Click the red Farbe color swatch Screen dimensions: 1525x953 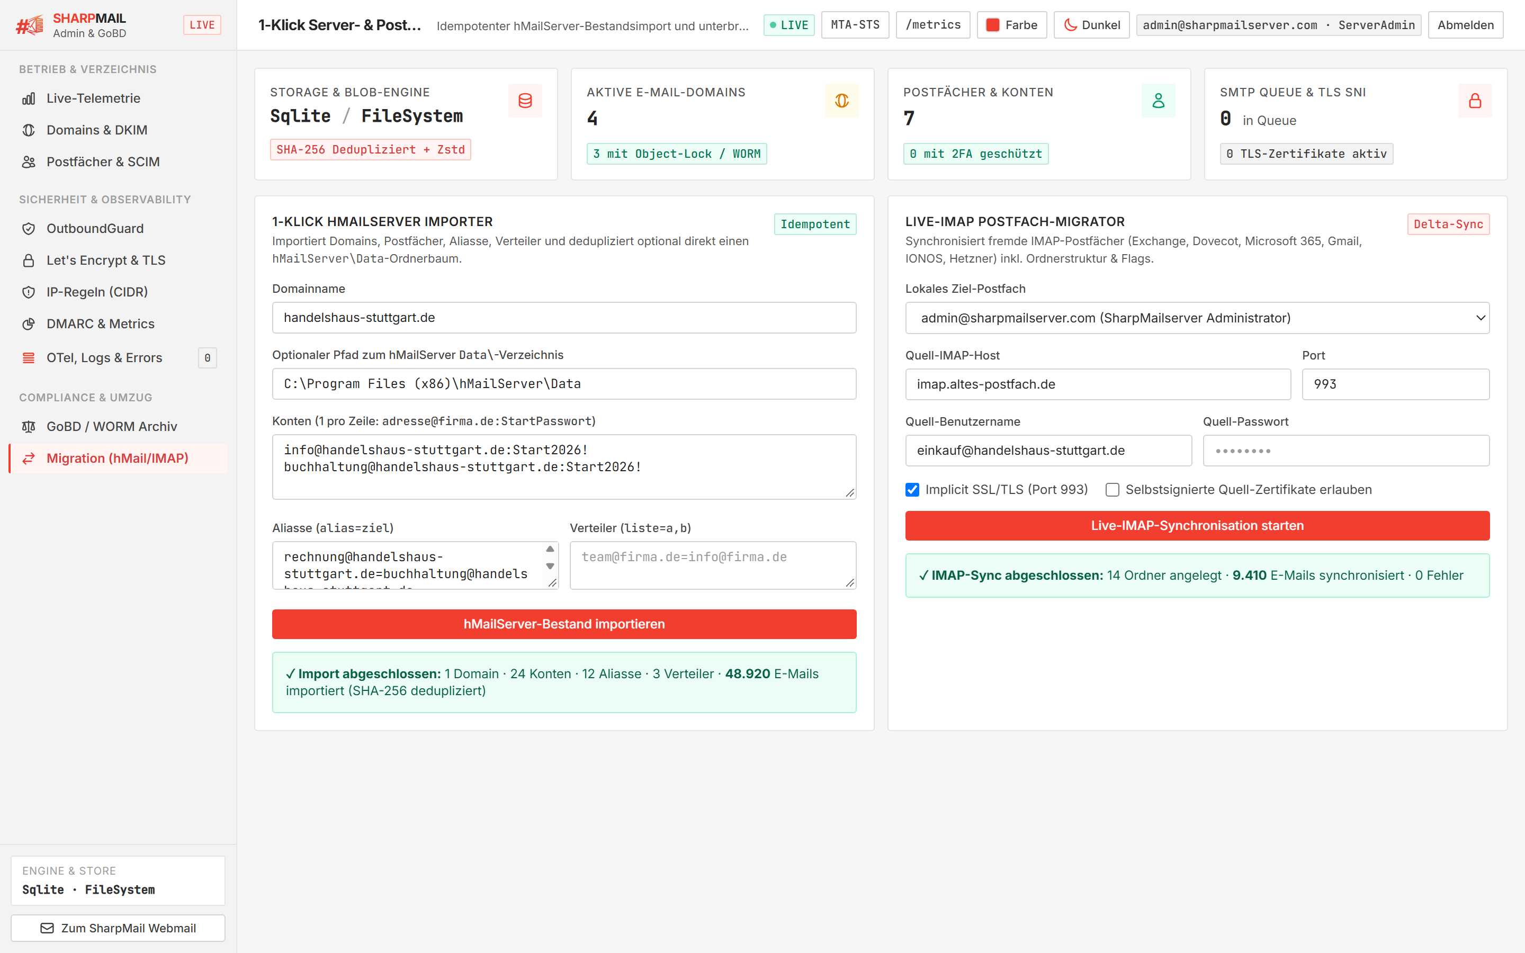[x=992, y=25]
